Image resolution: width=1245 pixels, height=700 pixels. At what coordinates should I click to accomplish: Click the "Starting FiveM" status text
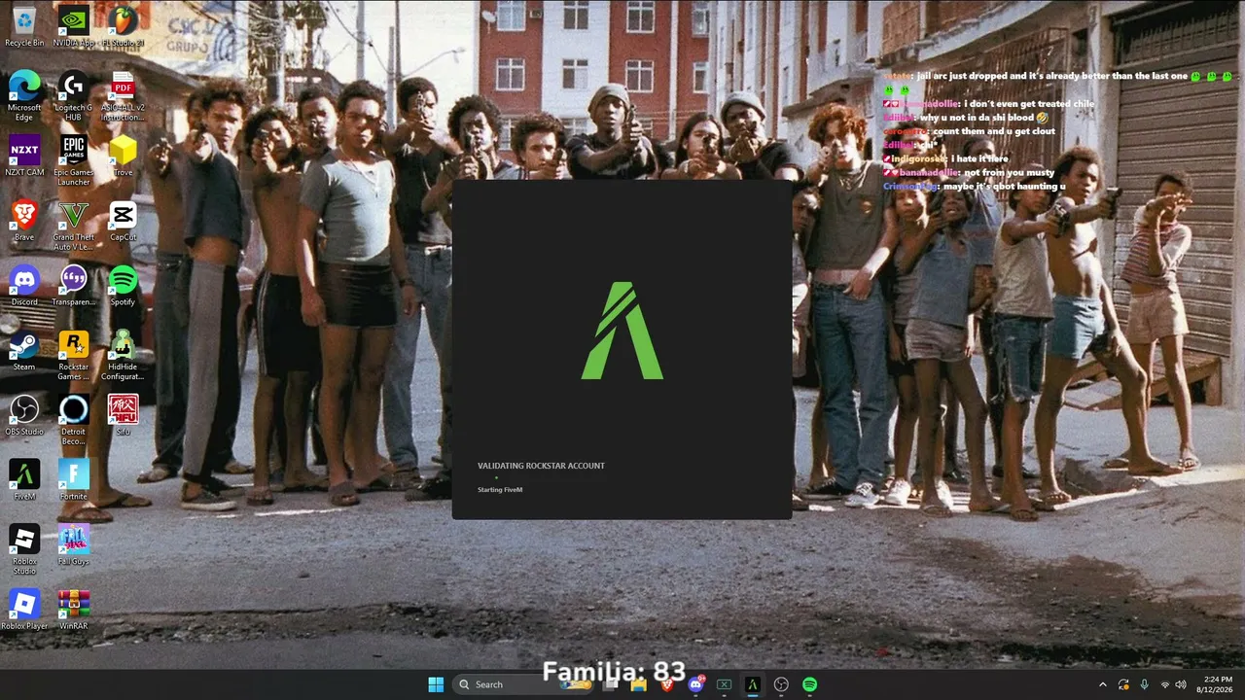pyautogui.click(x=500, y=489)
